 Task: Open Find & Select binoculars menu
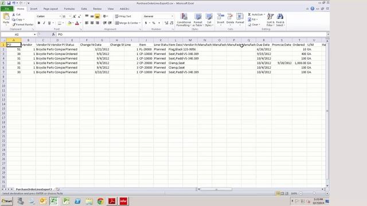coord(280,20)
